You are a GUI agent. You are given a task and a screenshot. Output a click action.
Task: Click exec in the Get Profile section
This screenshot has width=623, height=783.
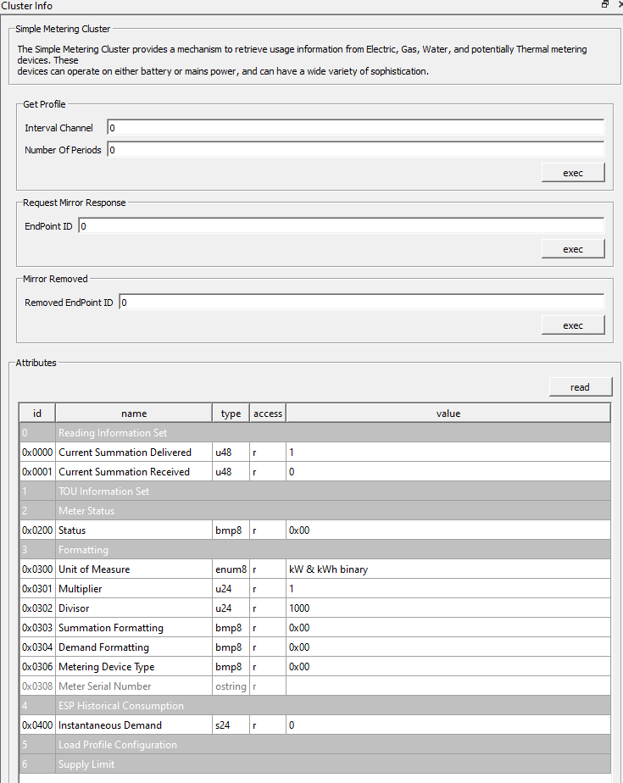point(573,172)
